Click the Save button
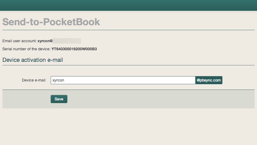This screenshot has width=257, height=145. coord(59,99)
